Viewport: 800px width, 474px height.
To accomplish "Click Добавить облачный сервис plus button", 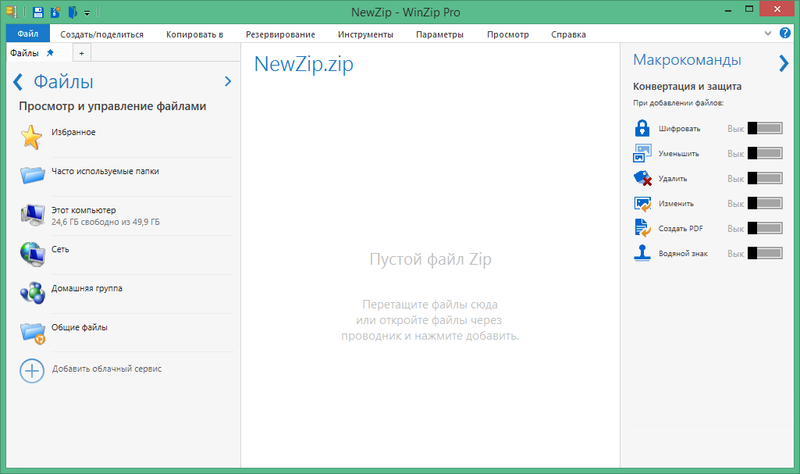I will (x=32, y=371).
